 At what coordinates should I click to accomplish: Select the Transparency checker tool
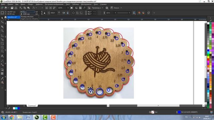coord(2,74)
